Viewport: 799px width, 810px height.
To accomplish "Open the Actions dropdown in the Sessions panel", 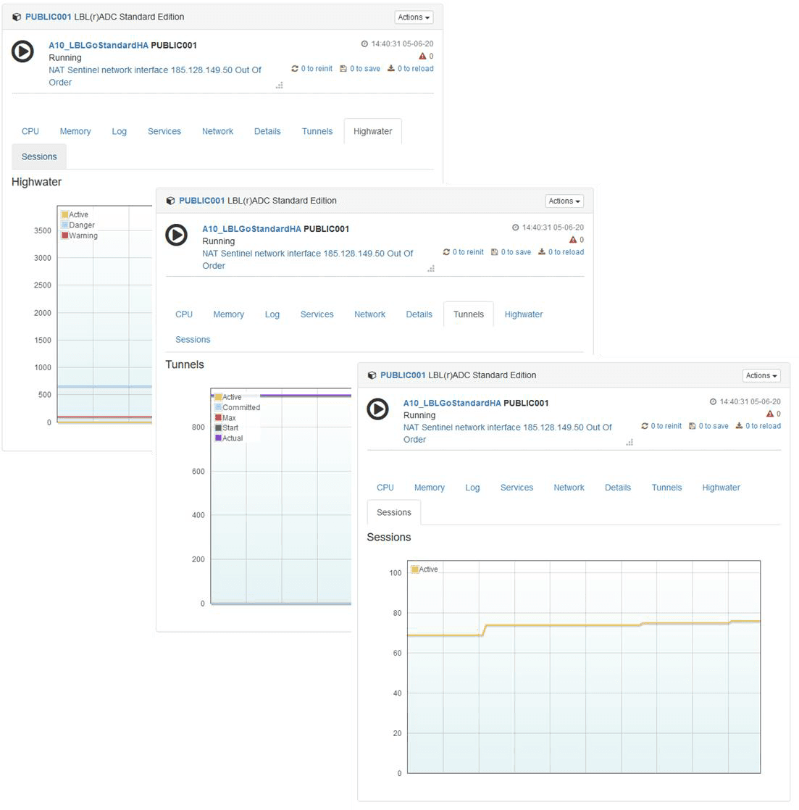I will (761, 375).
